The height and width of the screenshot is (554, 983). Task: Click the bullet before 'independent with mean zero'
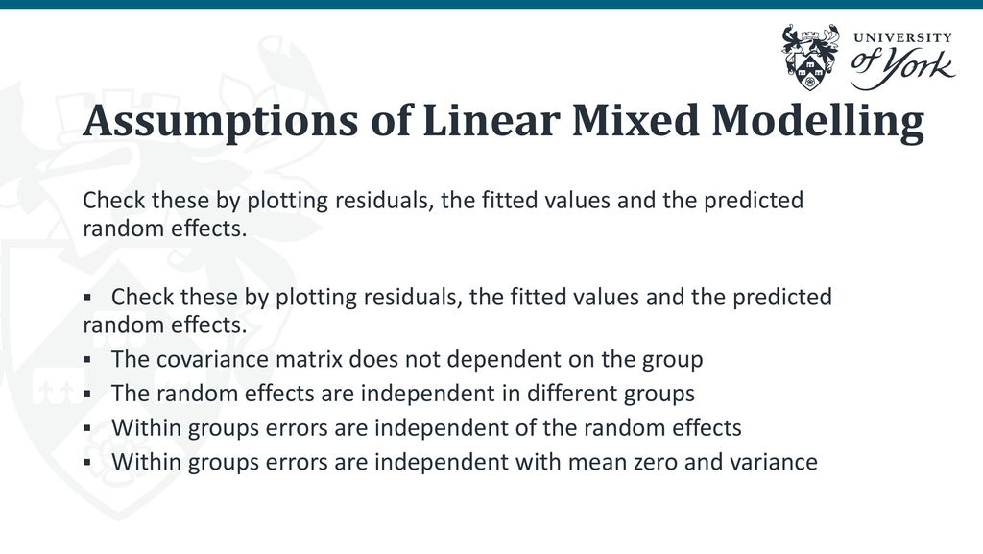tap(87, 463)
